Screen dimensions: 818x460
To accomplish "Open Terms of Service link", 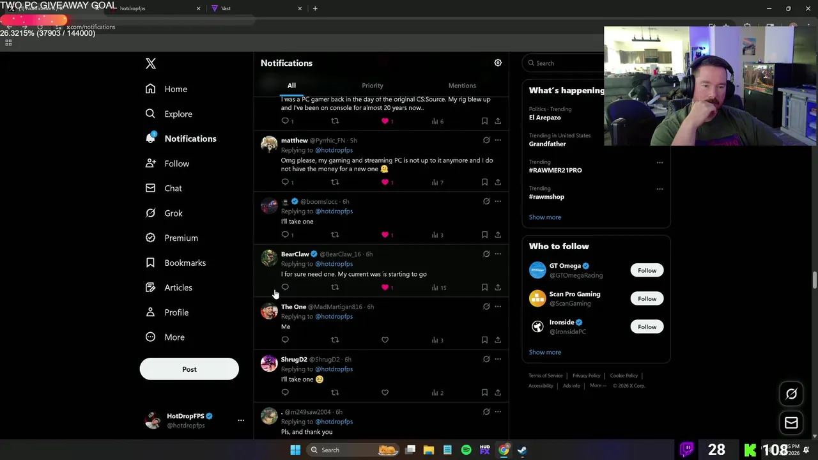I will click(545, 376).
